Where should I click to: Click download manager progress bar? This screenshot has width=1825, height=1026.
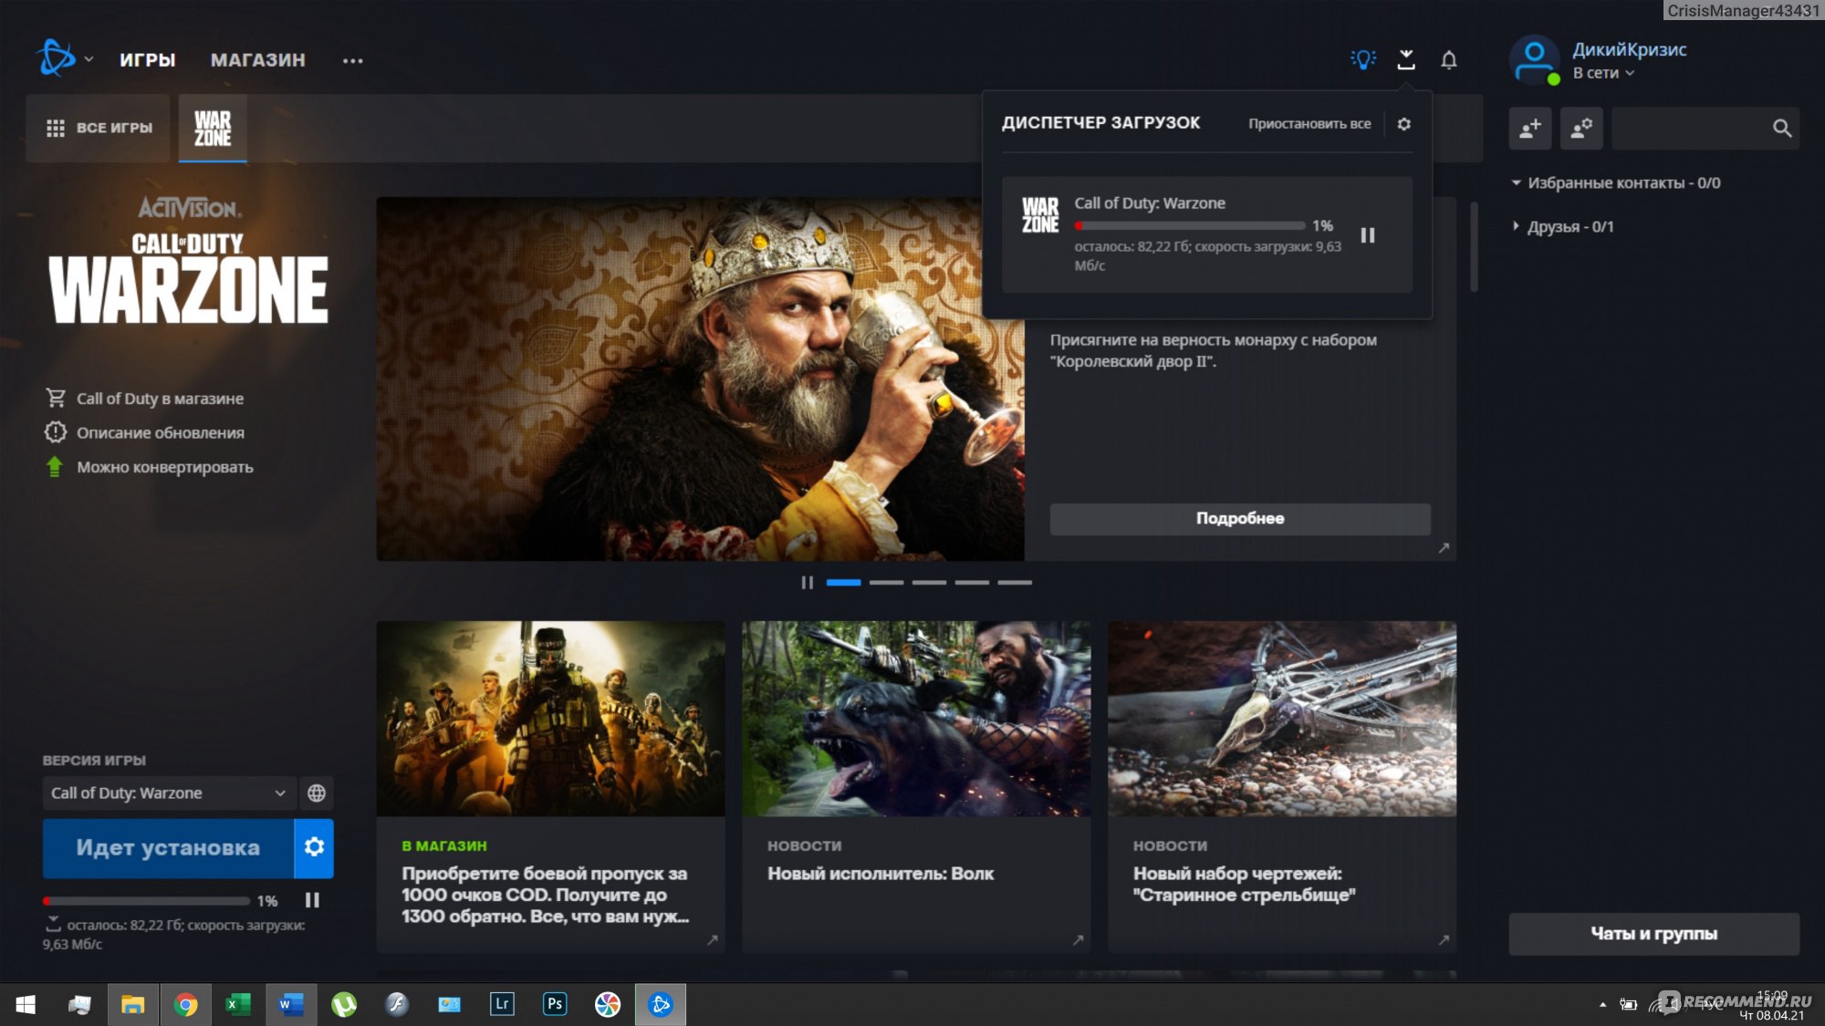click(1190, 225)
